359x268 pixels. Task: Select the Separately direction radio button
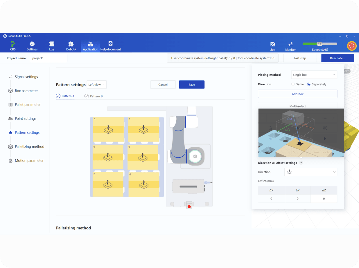[x=309, y=84]
